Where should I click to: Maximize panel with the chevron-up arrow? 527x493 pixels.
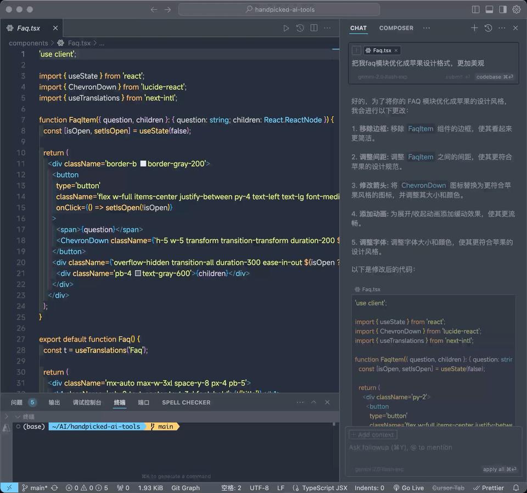tap(313, 403)
